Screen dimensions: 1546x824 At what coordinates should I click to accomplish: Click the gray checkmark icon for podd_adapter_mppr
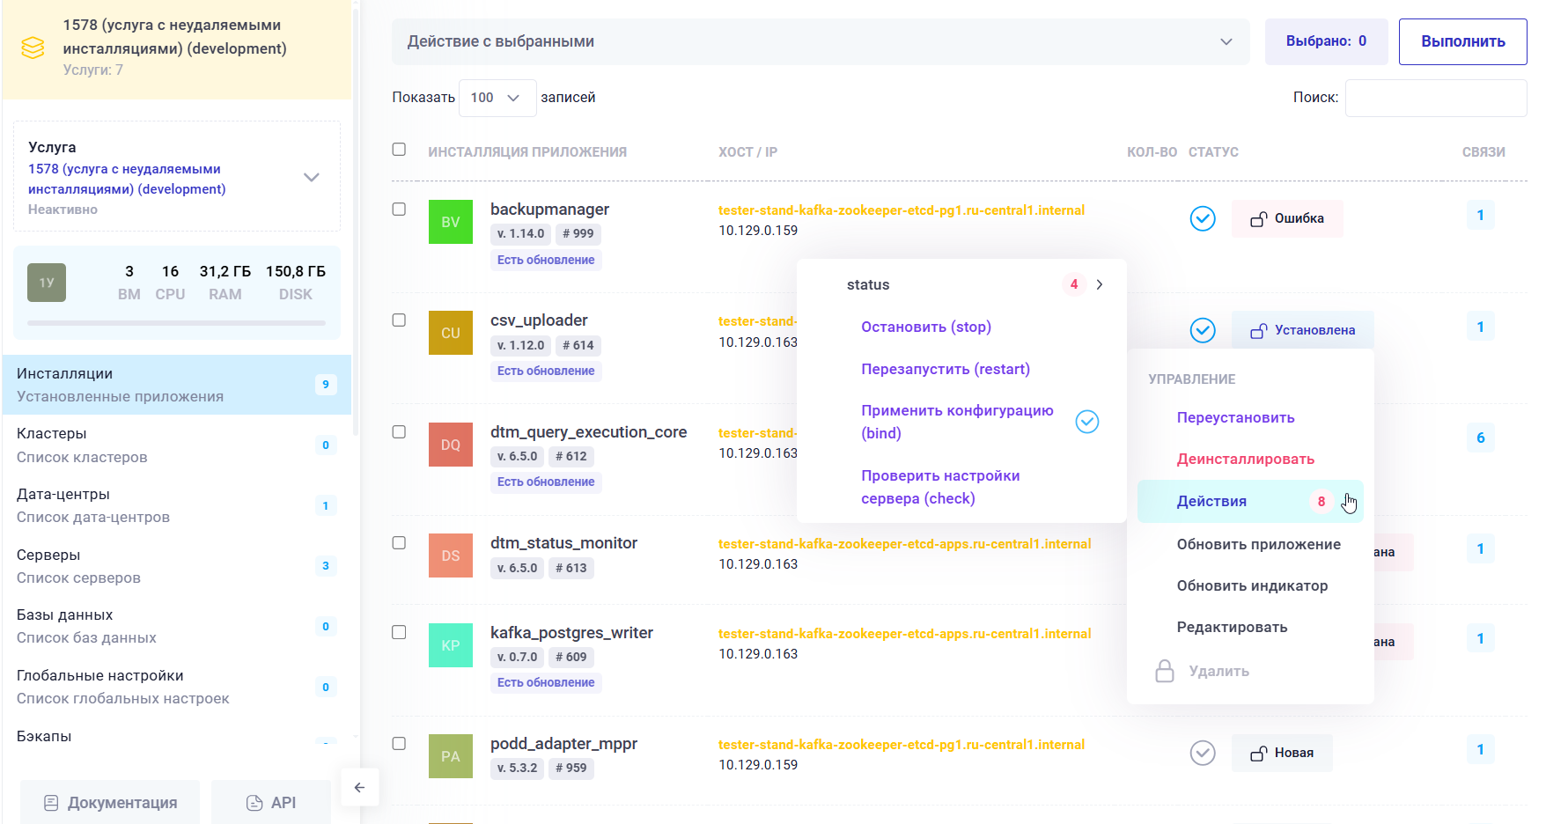point(1203,753)
